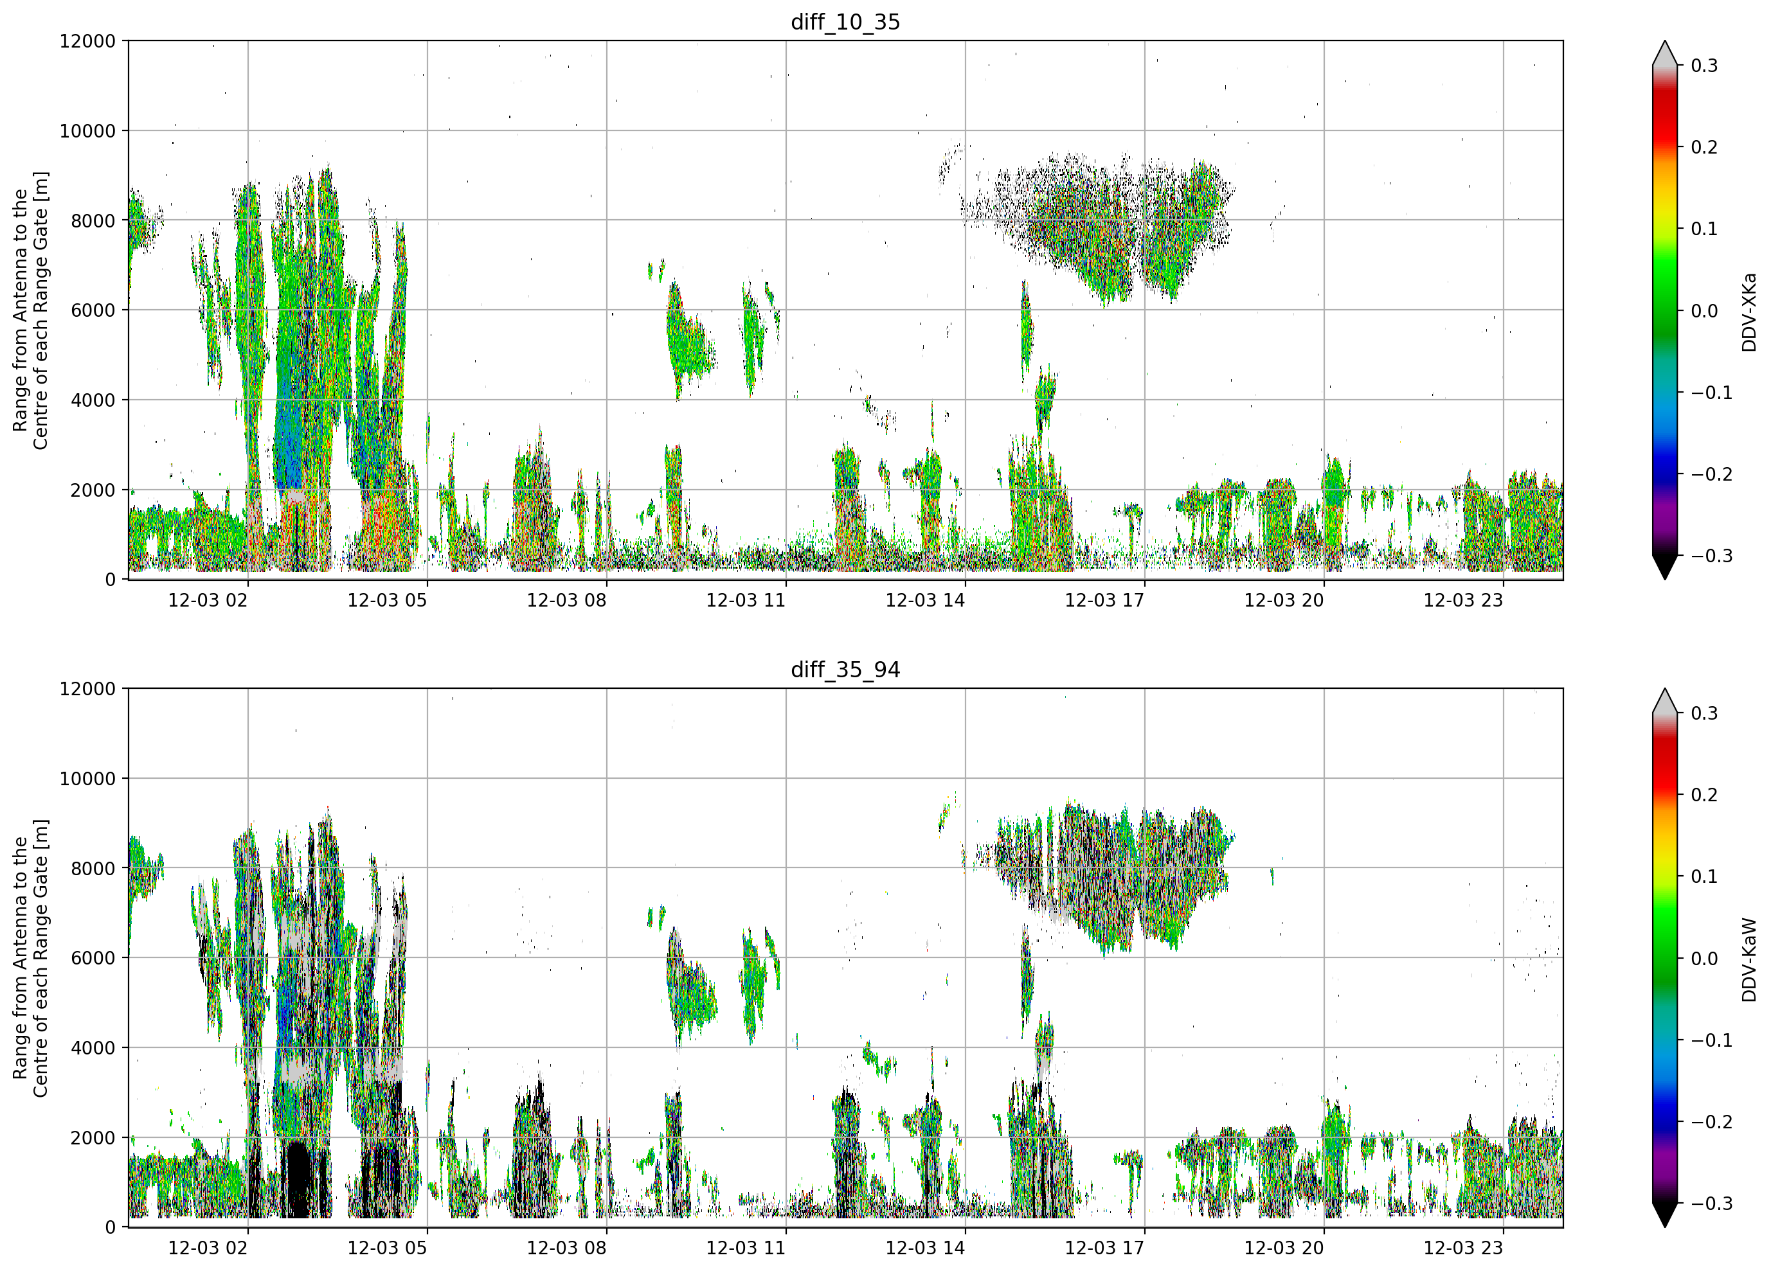This screenshot has width=1771, height=1271.
Task: Click the 0.3 tick on DDV-KaW colorbar
Action: (x=1705, y=713)
